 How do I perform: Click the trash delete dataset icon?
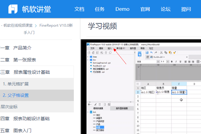pyautogui.click(x=100, y=105)
